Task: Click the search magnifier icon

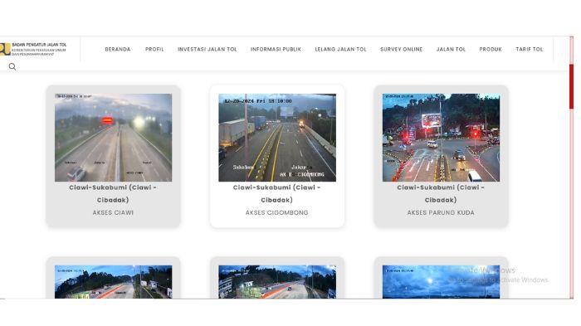Action: (x=12, y=66)
